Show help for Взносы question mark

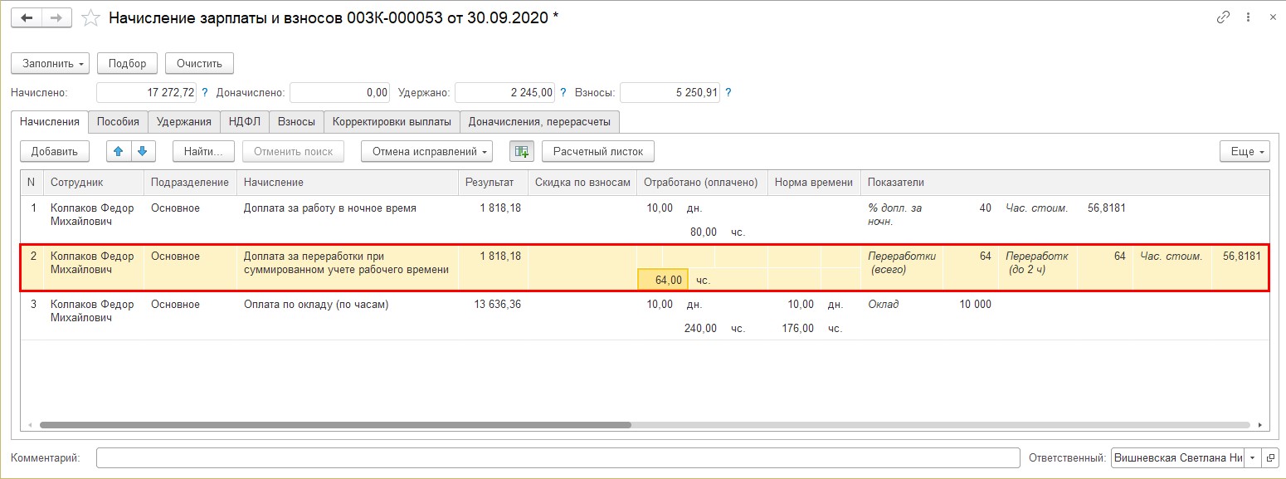click(728, 93)
